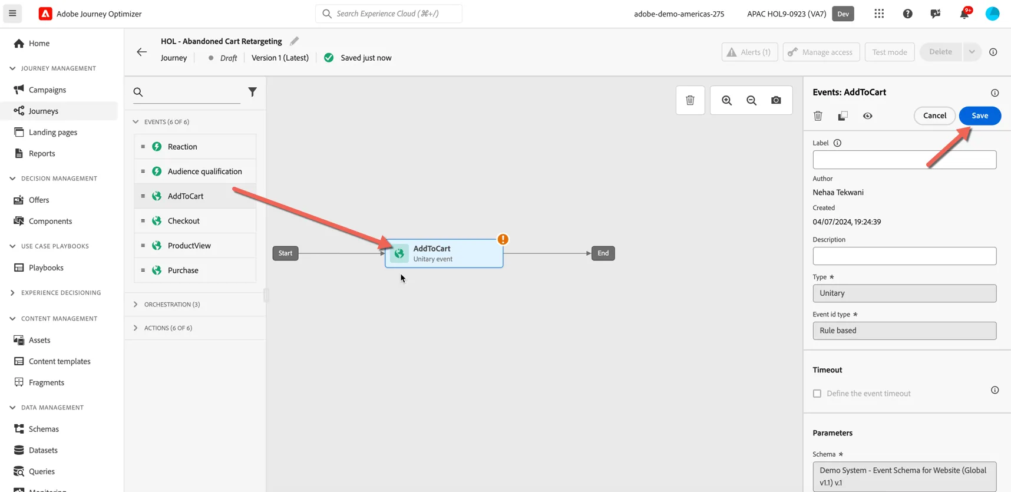Expand Experience Decisioning nav group

pyautogui.click(x=12, y=293)
